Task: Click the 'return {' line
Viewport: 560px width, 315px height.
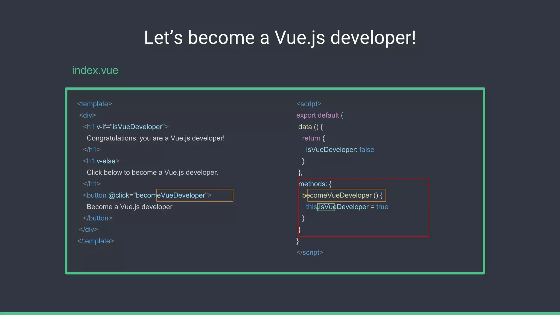Action: coord(314,138)
